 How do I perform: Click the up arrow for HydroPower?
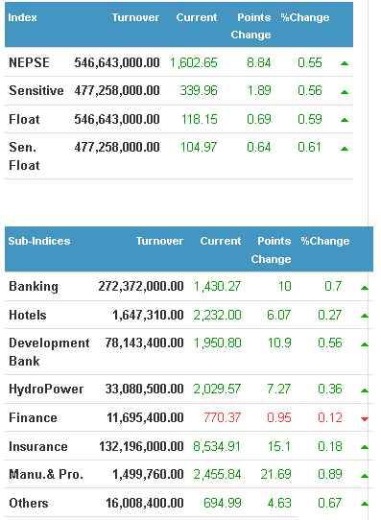[x=365, y=390]
